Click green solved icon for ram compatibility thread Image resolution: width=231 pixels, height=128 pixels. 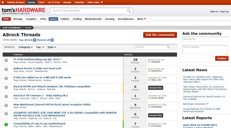(x=6, y=124)
